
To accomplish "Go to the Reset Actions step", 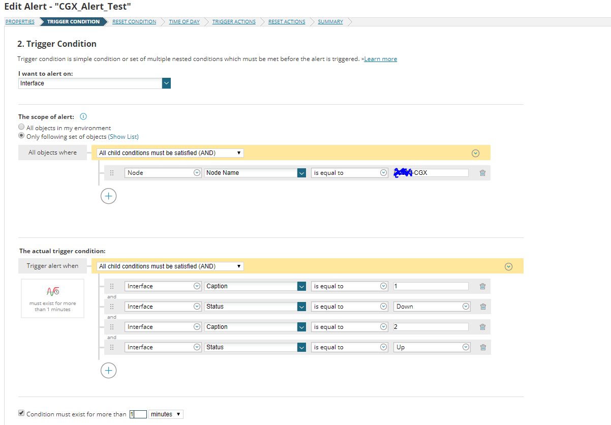I will coord(287,21).
